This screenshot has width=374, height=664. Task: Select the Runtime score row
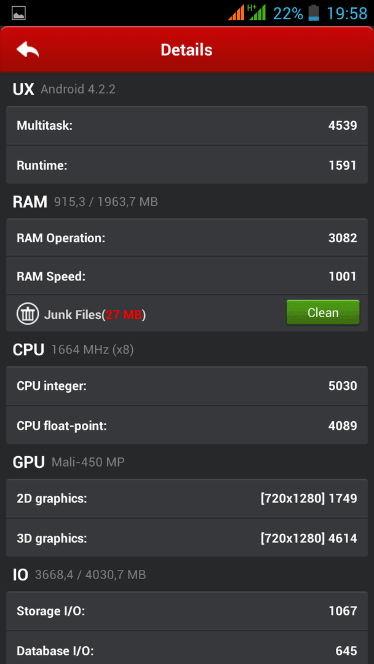pyautogui.click(x=187, y=165)
